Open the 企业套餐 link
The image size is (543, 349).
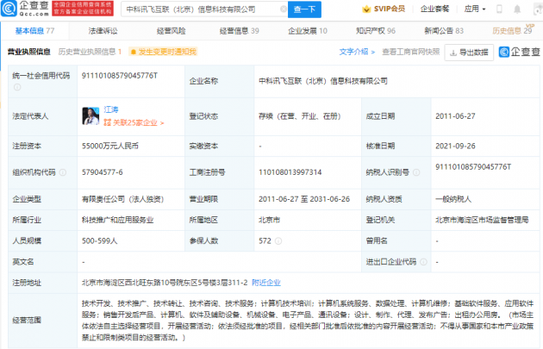point(434,9)
